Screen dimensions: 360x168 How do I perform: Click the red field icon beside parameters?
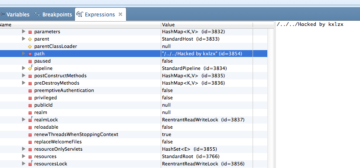click(30, 32)
